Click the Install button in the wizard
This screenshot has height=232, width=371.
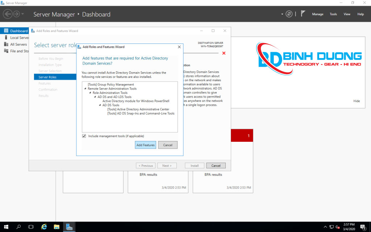194,165
